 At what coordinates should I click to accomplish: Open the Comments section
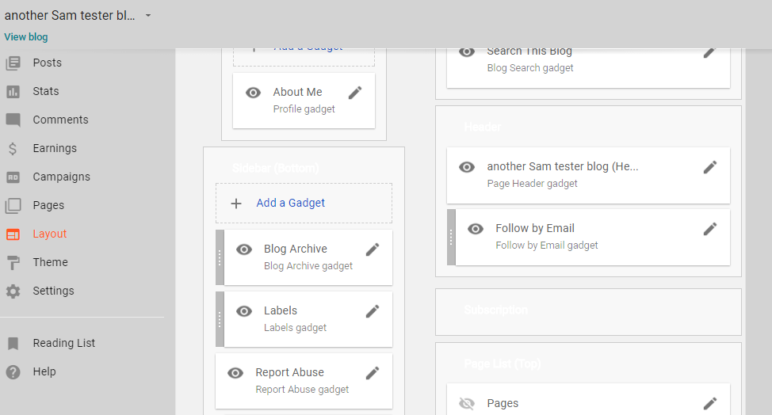(60, 120)
